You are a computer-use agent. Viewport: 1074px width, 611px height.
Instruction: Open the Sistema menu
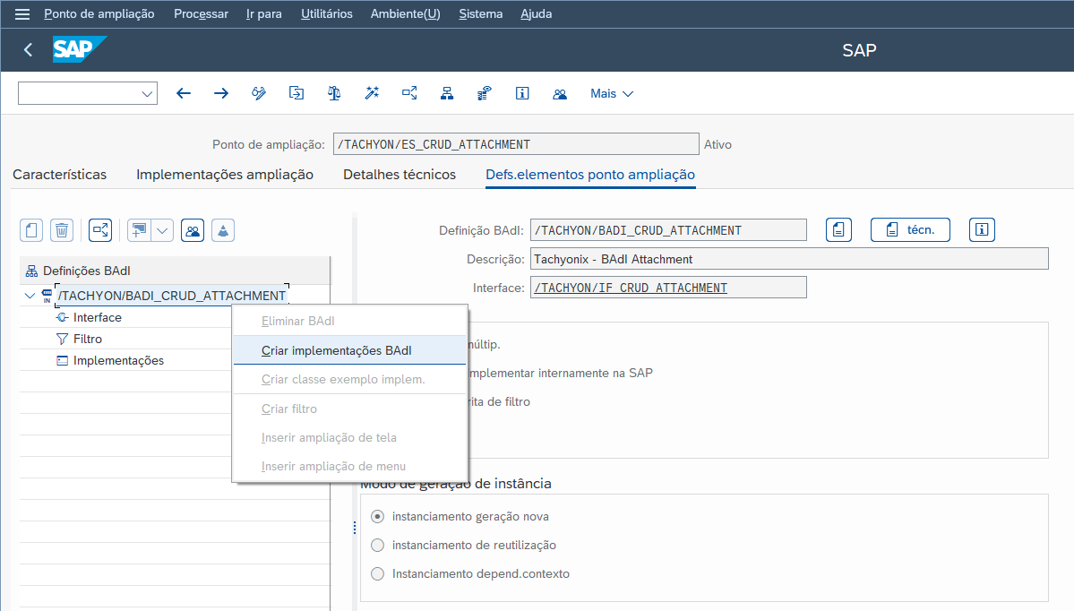tap(480, 13)
